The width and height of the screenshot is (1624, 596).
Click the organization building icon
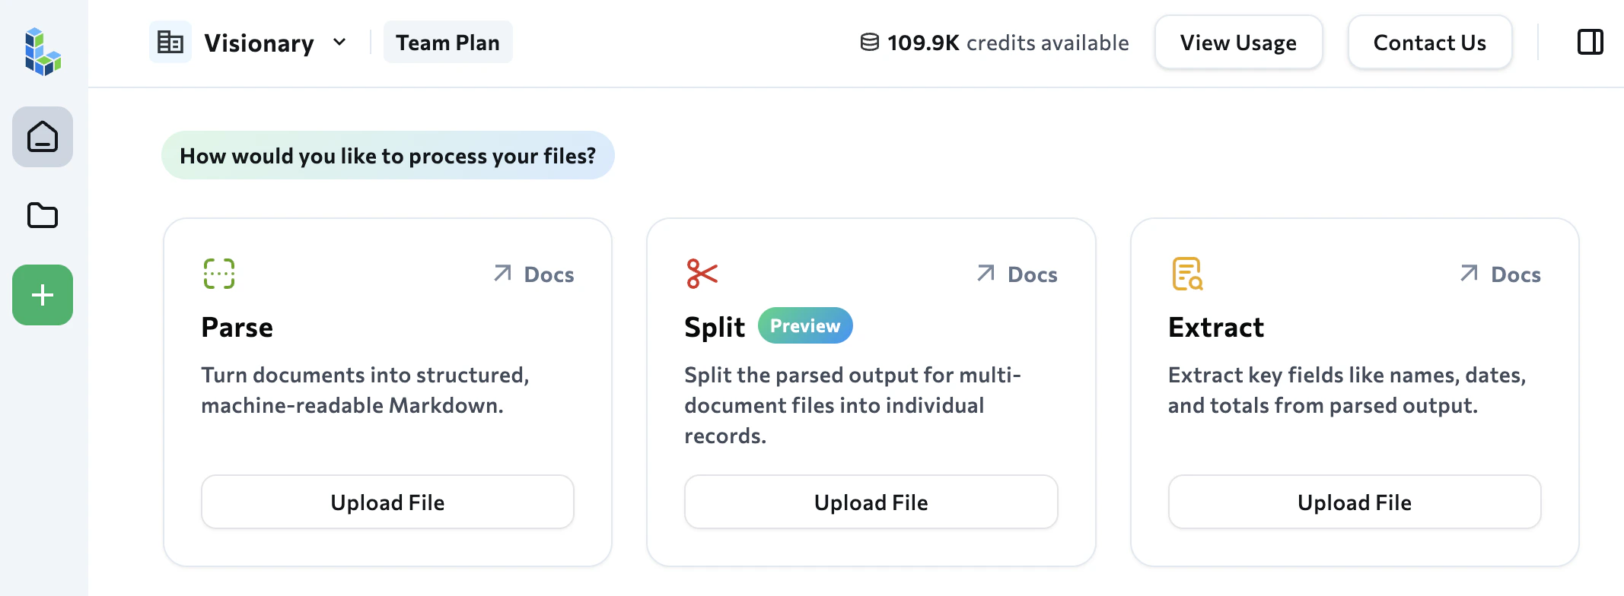[170, 43]
